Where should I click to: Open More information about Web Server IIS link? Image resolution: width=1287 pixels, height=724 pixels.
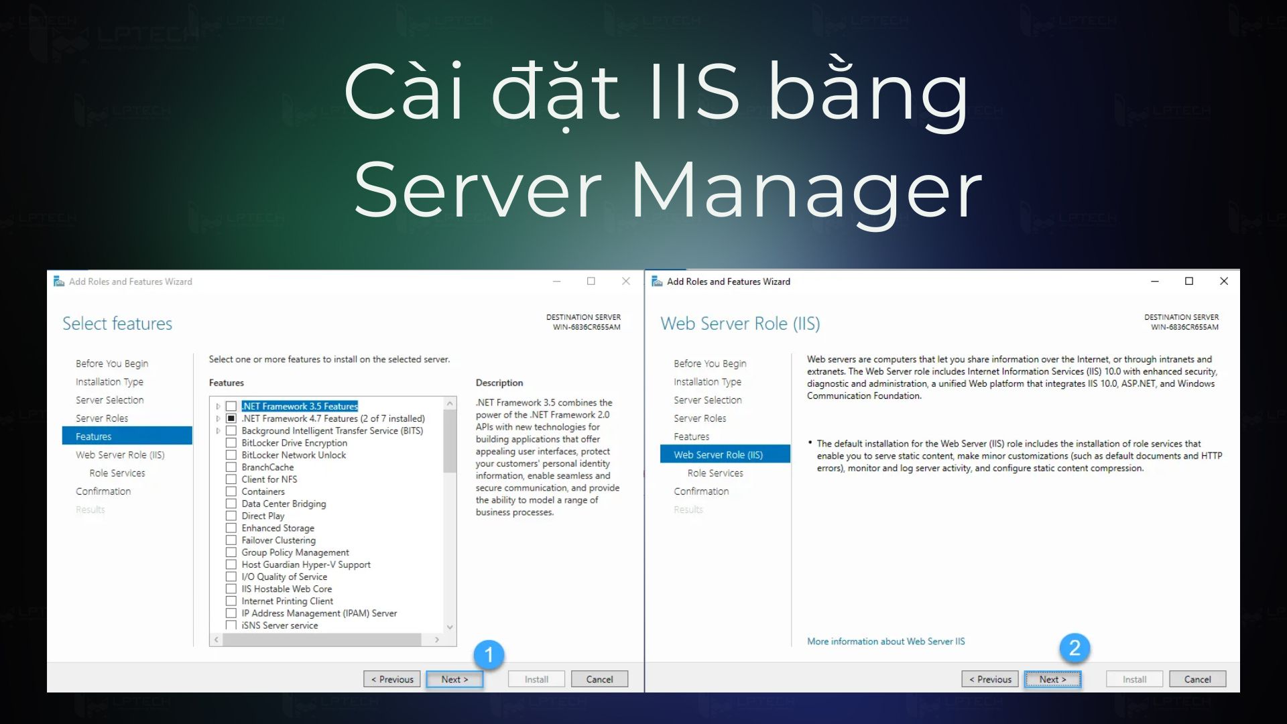pos(886,642)
